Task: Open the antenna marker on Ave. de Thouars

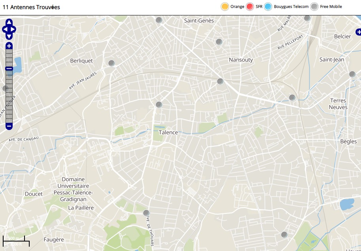Action: coord(146,213)
